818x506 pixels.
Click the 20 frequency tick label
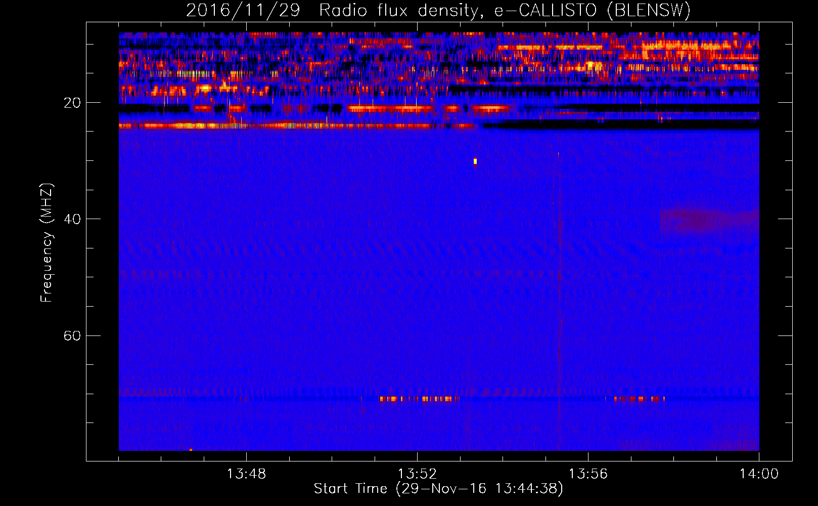pos(72,103)
